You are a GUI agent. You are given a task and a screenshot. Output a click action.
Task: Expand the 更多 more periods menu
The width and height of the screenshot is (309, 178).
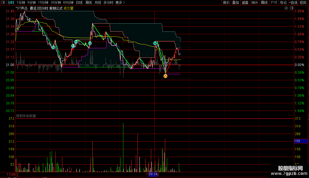pos(120,2)
